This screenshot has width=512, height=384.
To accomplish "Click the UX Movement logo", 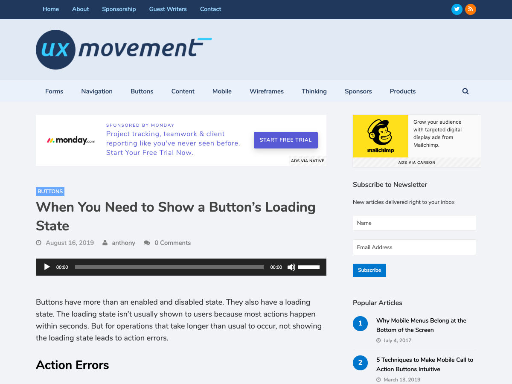I will (x=124, y=49).
